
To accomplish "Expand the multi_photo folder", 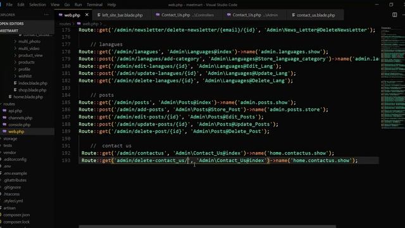I will [x=29, y=41].
